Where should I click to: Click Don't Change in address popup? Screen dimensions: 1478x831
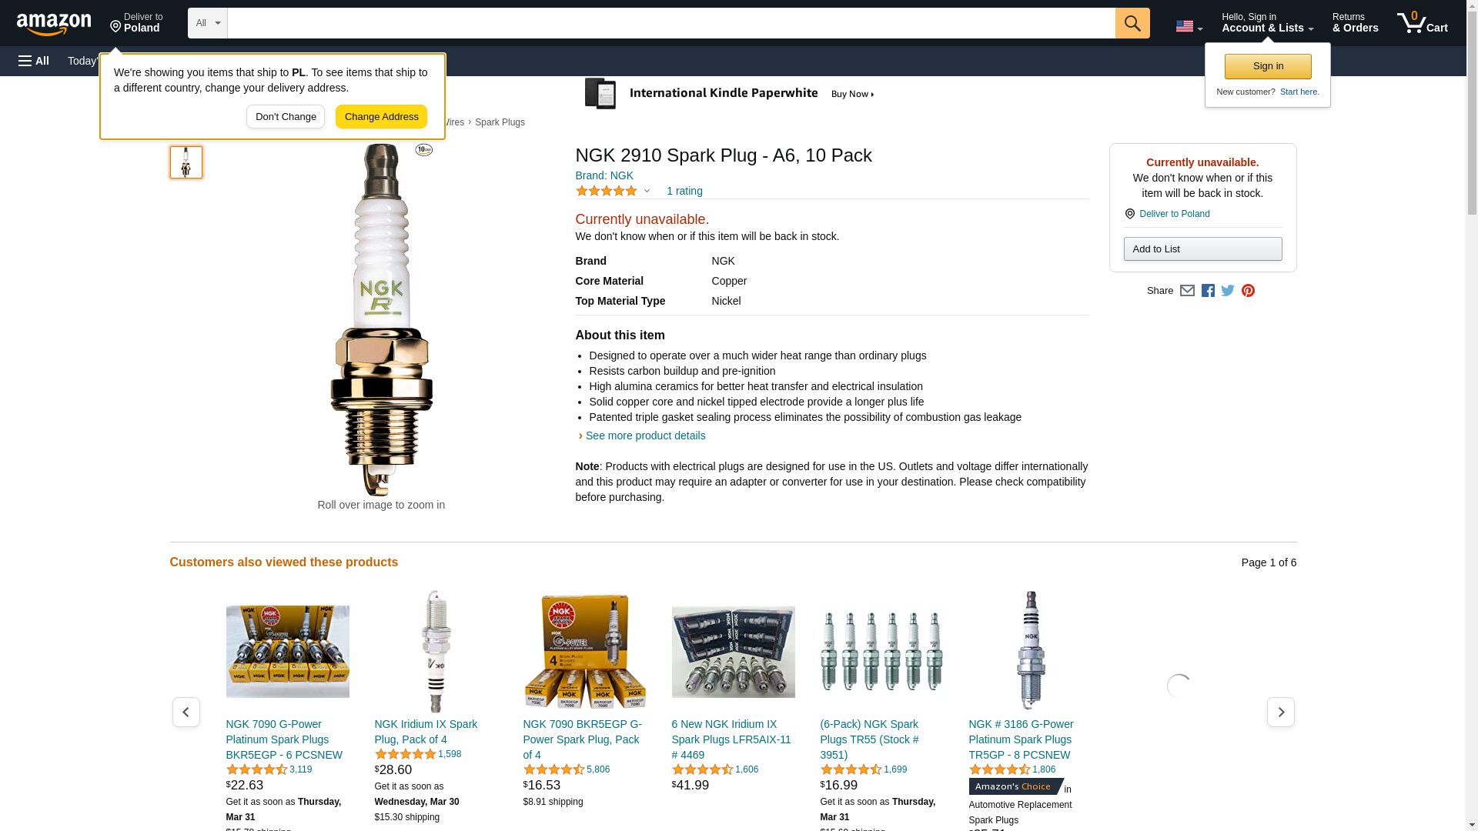pos(286,117)
